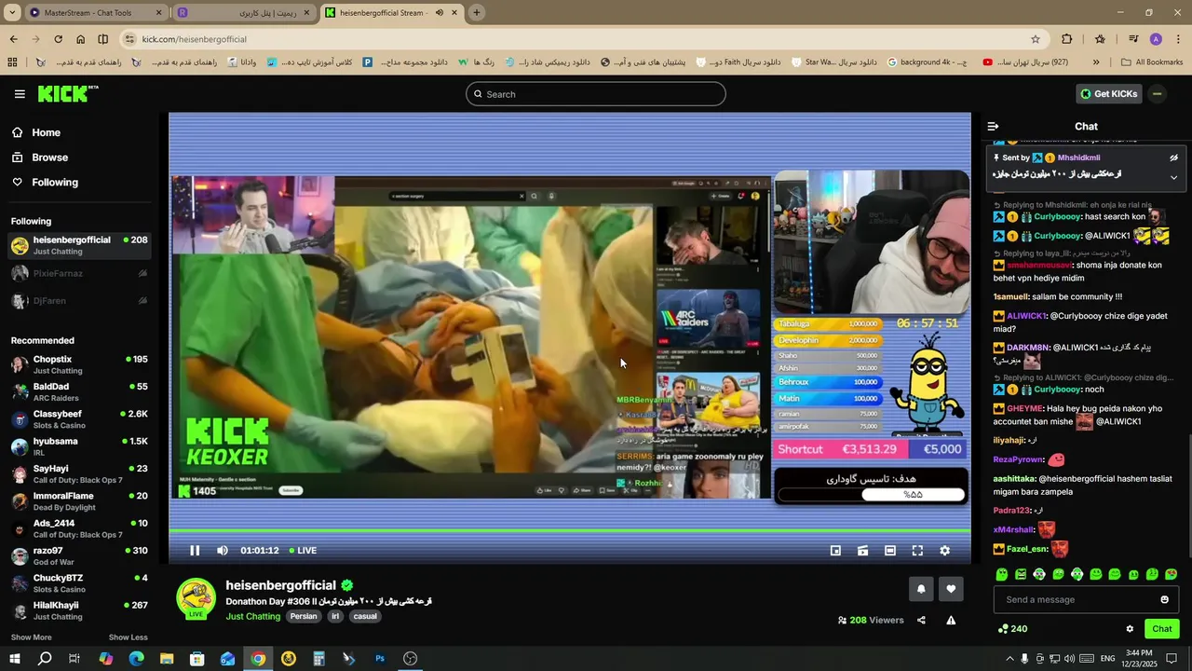This screenshot has height=671, width=1192.
Task: Switch to the second browser tab
Action: tap(244, 13)
